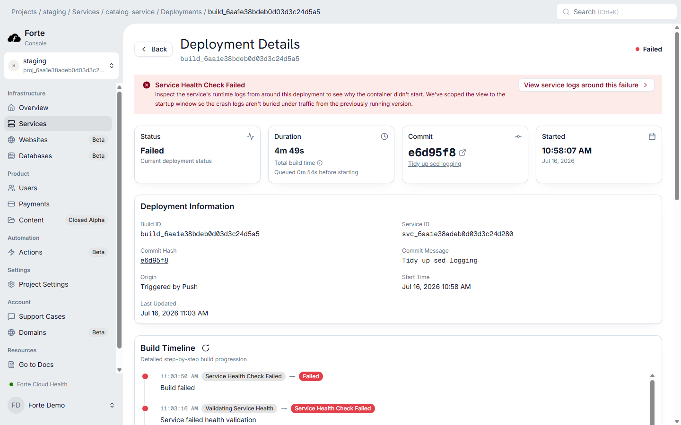Screen dimensions: 681x425
Task: Focus the Search input field
Action: pyautogui.click(x=616, y=12)
